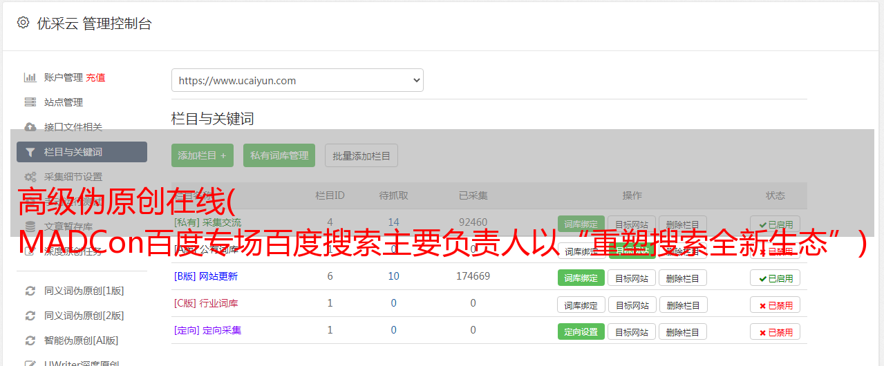Click the green 添加栏目 + button

click(x=203, y=155)
